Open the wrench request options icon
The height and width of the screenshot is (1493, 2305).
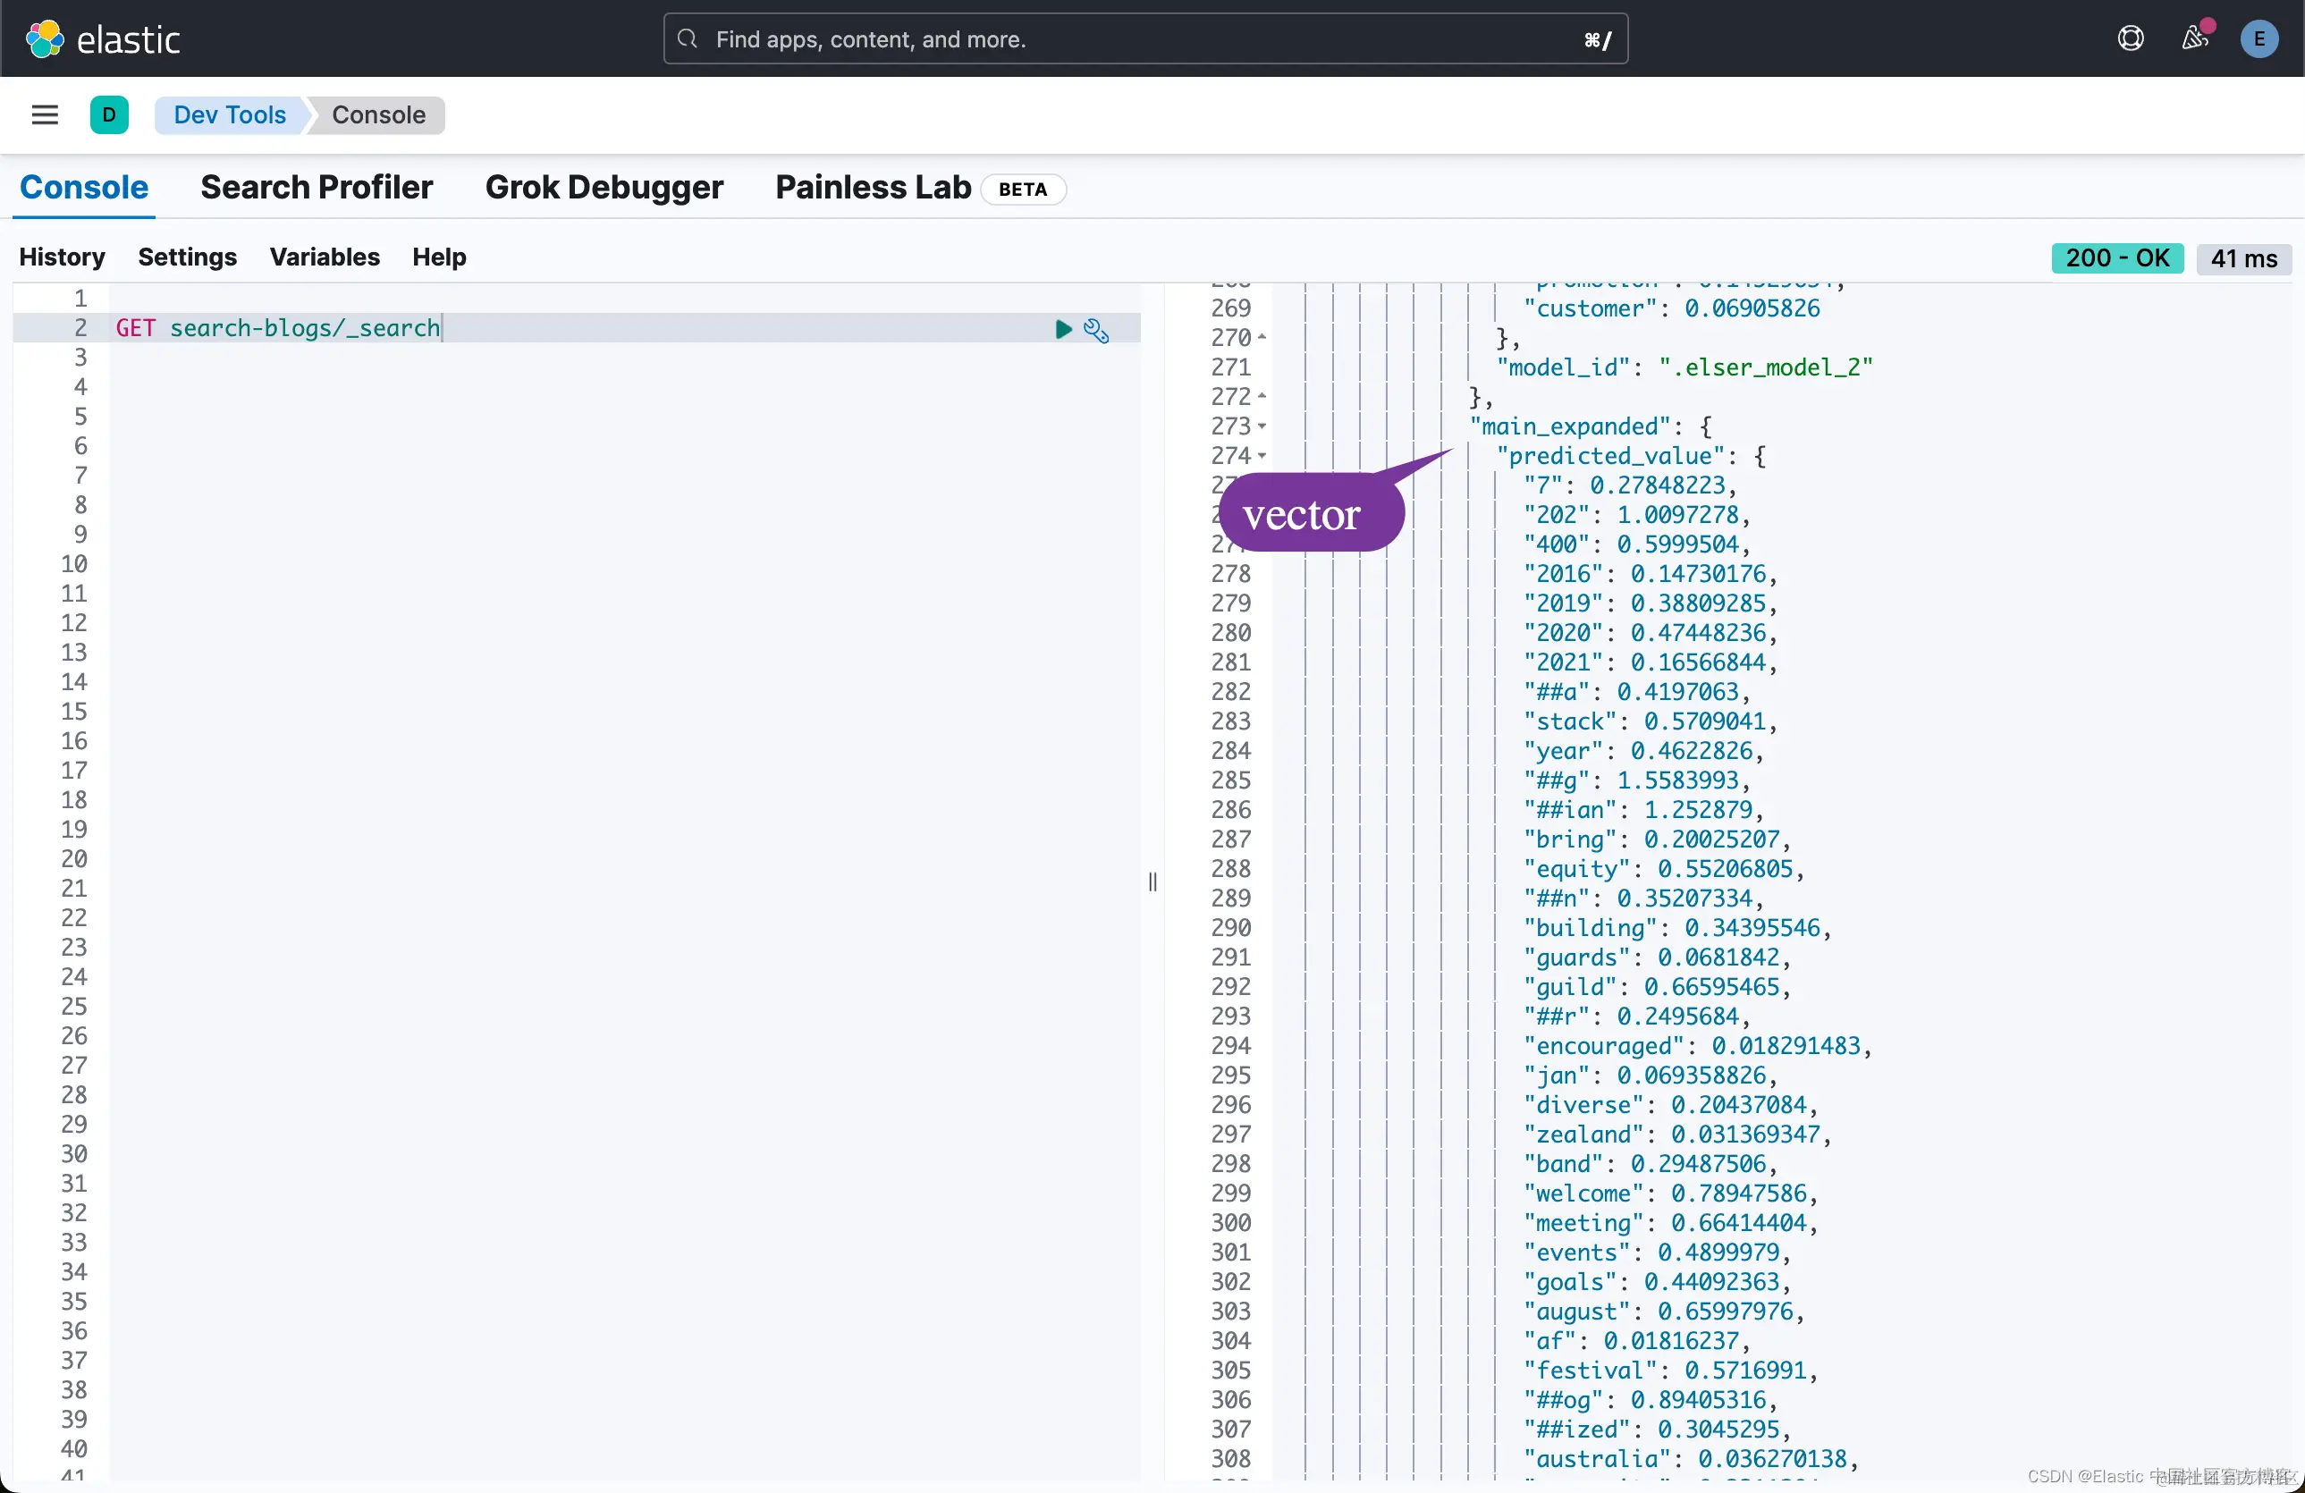(1095, 330)
